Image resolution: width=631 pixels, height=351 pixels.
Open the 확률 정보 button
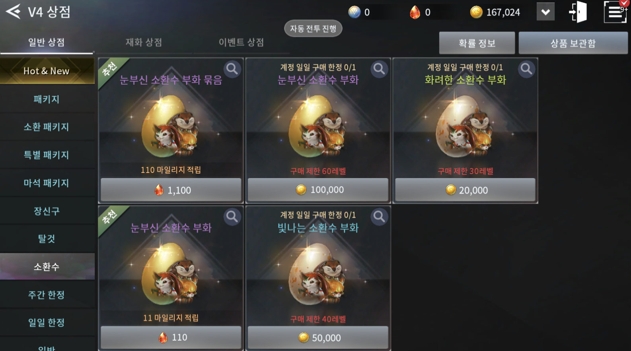point(477,43)
